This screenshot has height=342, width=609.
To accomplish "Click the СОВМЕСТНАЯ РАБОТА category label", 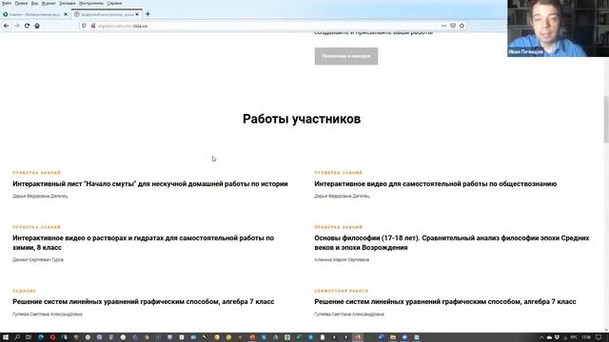I will [341, 291].
